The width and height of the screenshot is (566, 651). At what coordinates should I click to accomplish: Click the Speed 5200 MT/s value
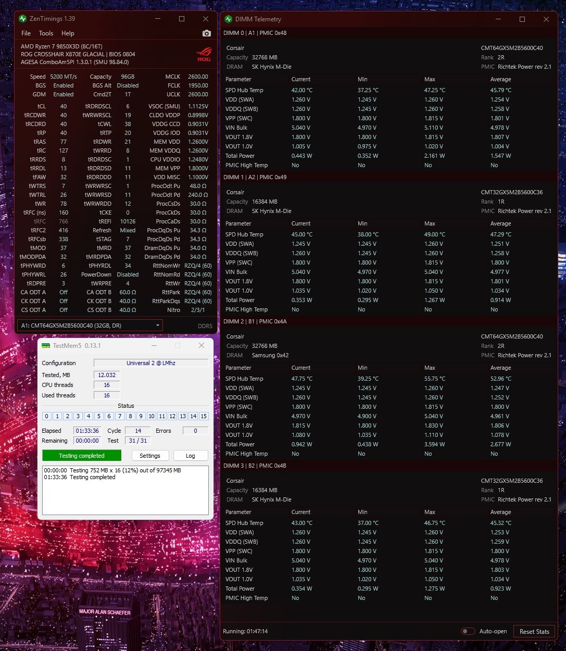[64, 77]
